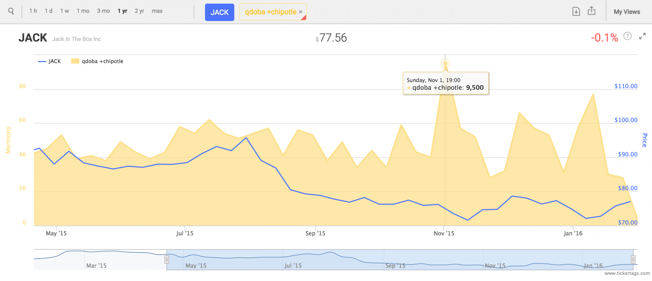Screen dimensions: 652x281
Task: Open the search magnifier icon
Action: pos(11,11)
